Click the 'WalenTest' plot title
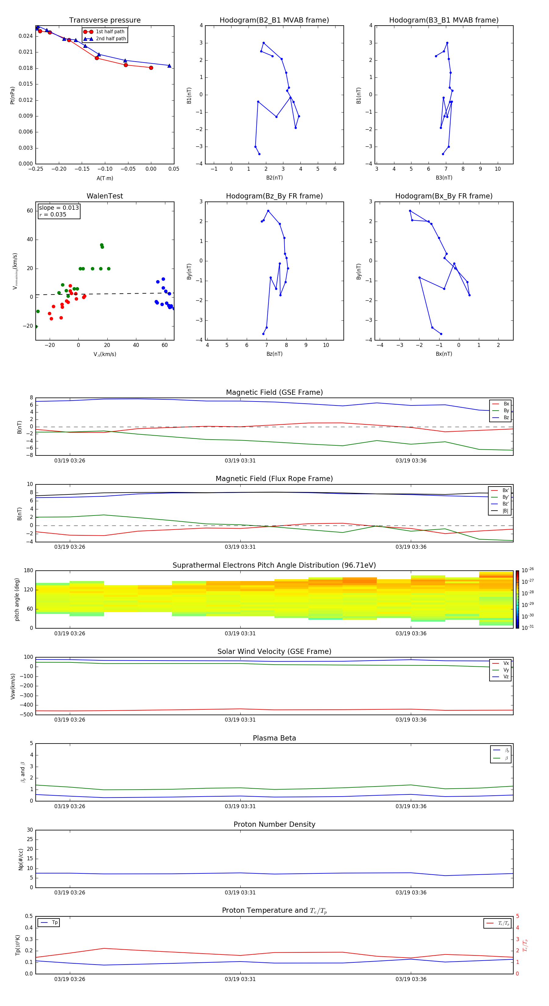The width and height of the screenshot is (549, 1006). click(x=105, y=196)
